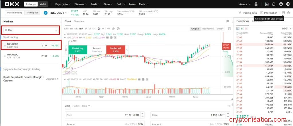The height and width of the screenshot is (126, 293).
Task: Toggle MA indicator eye visibility
Action: click(x=108, y=37)
